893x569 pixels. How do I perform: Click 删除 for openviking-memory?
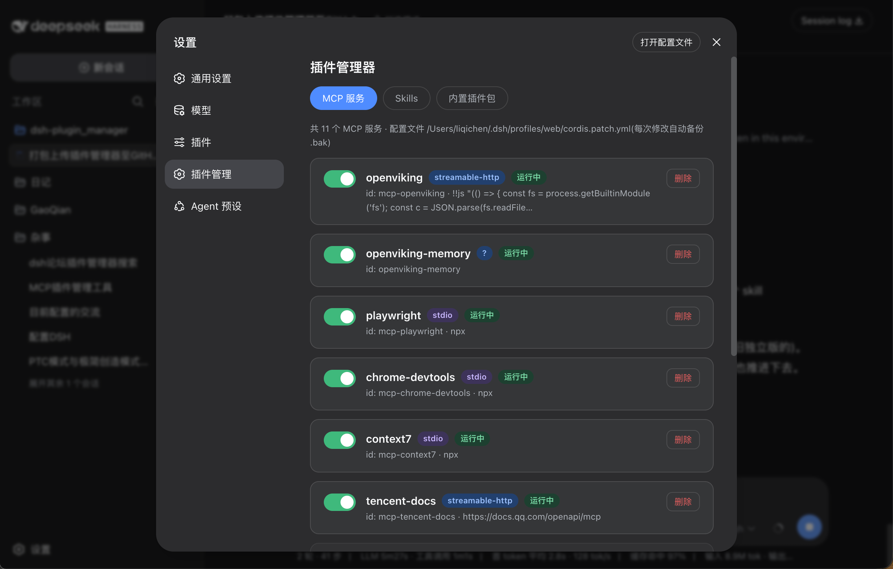683,254
